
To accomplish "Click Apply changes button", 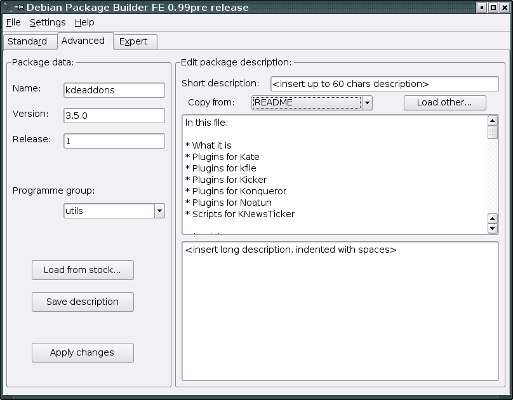I will coord(83,352).
